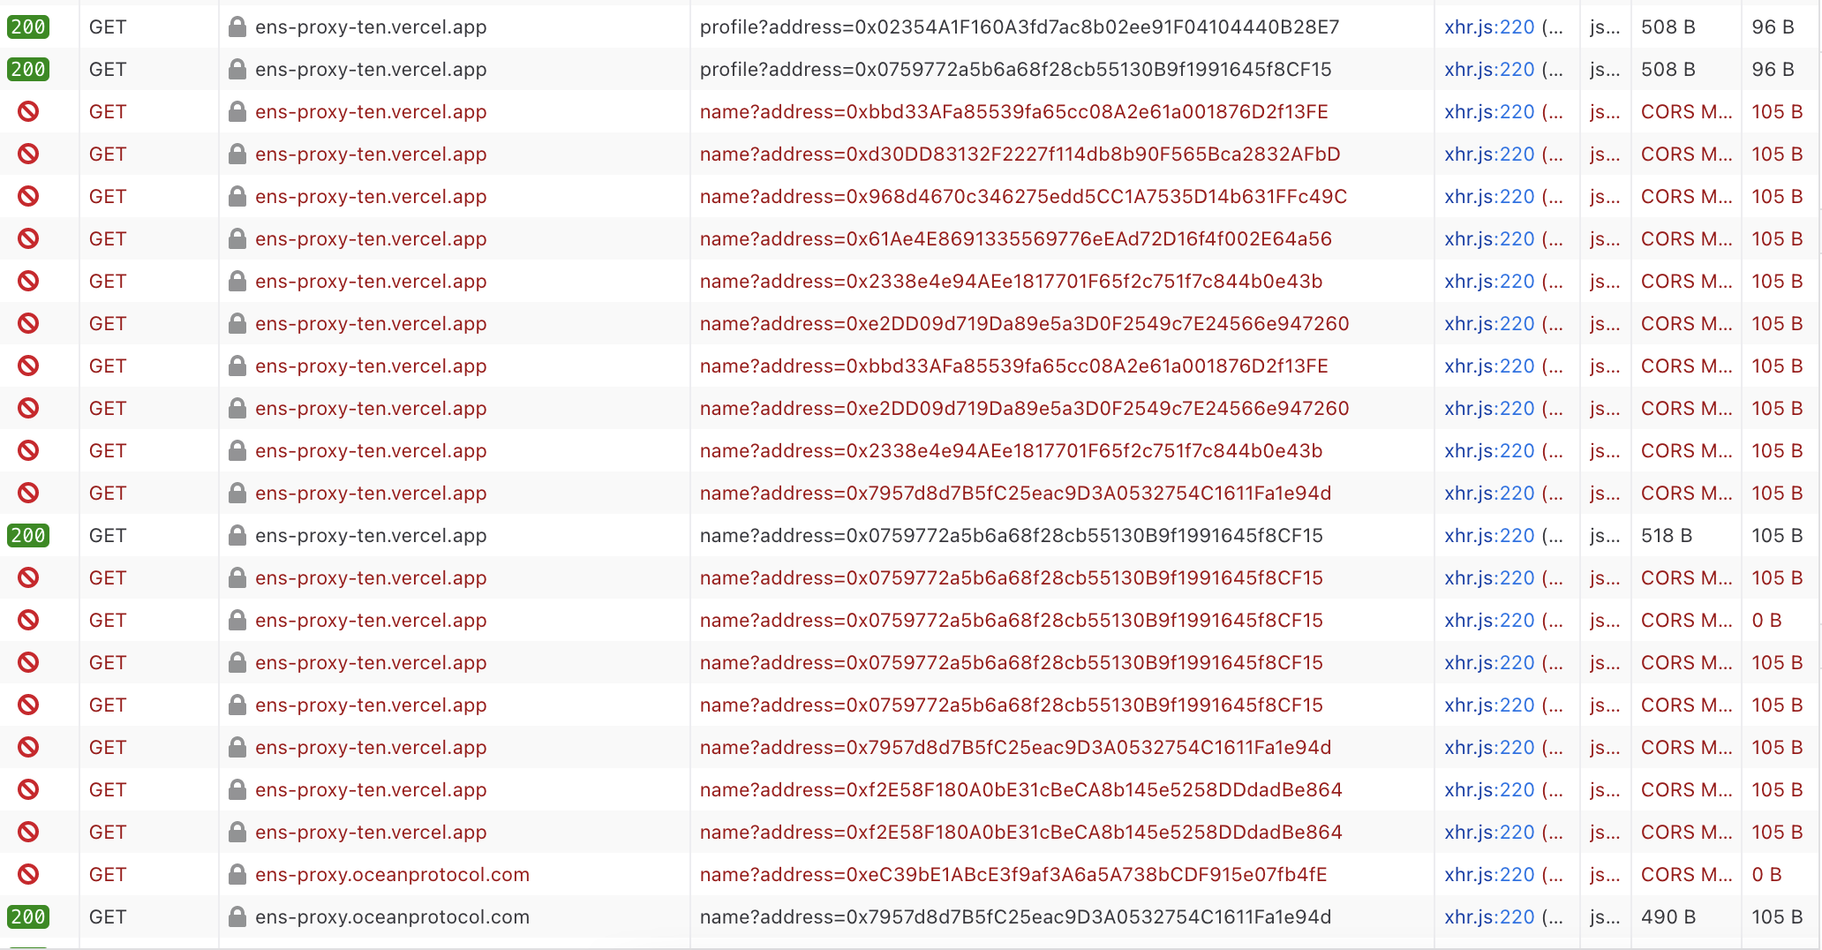Click the padlock icon beside ens-proxy.oceanprotocol.com
1822x950 pixels.
coord(237,874)
